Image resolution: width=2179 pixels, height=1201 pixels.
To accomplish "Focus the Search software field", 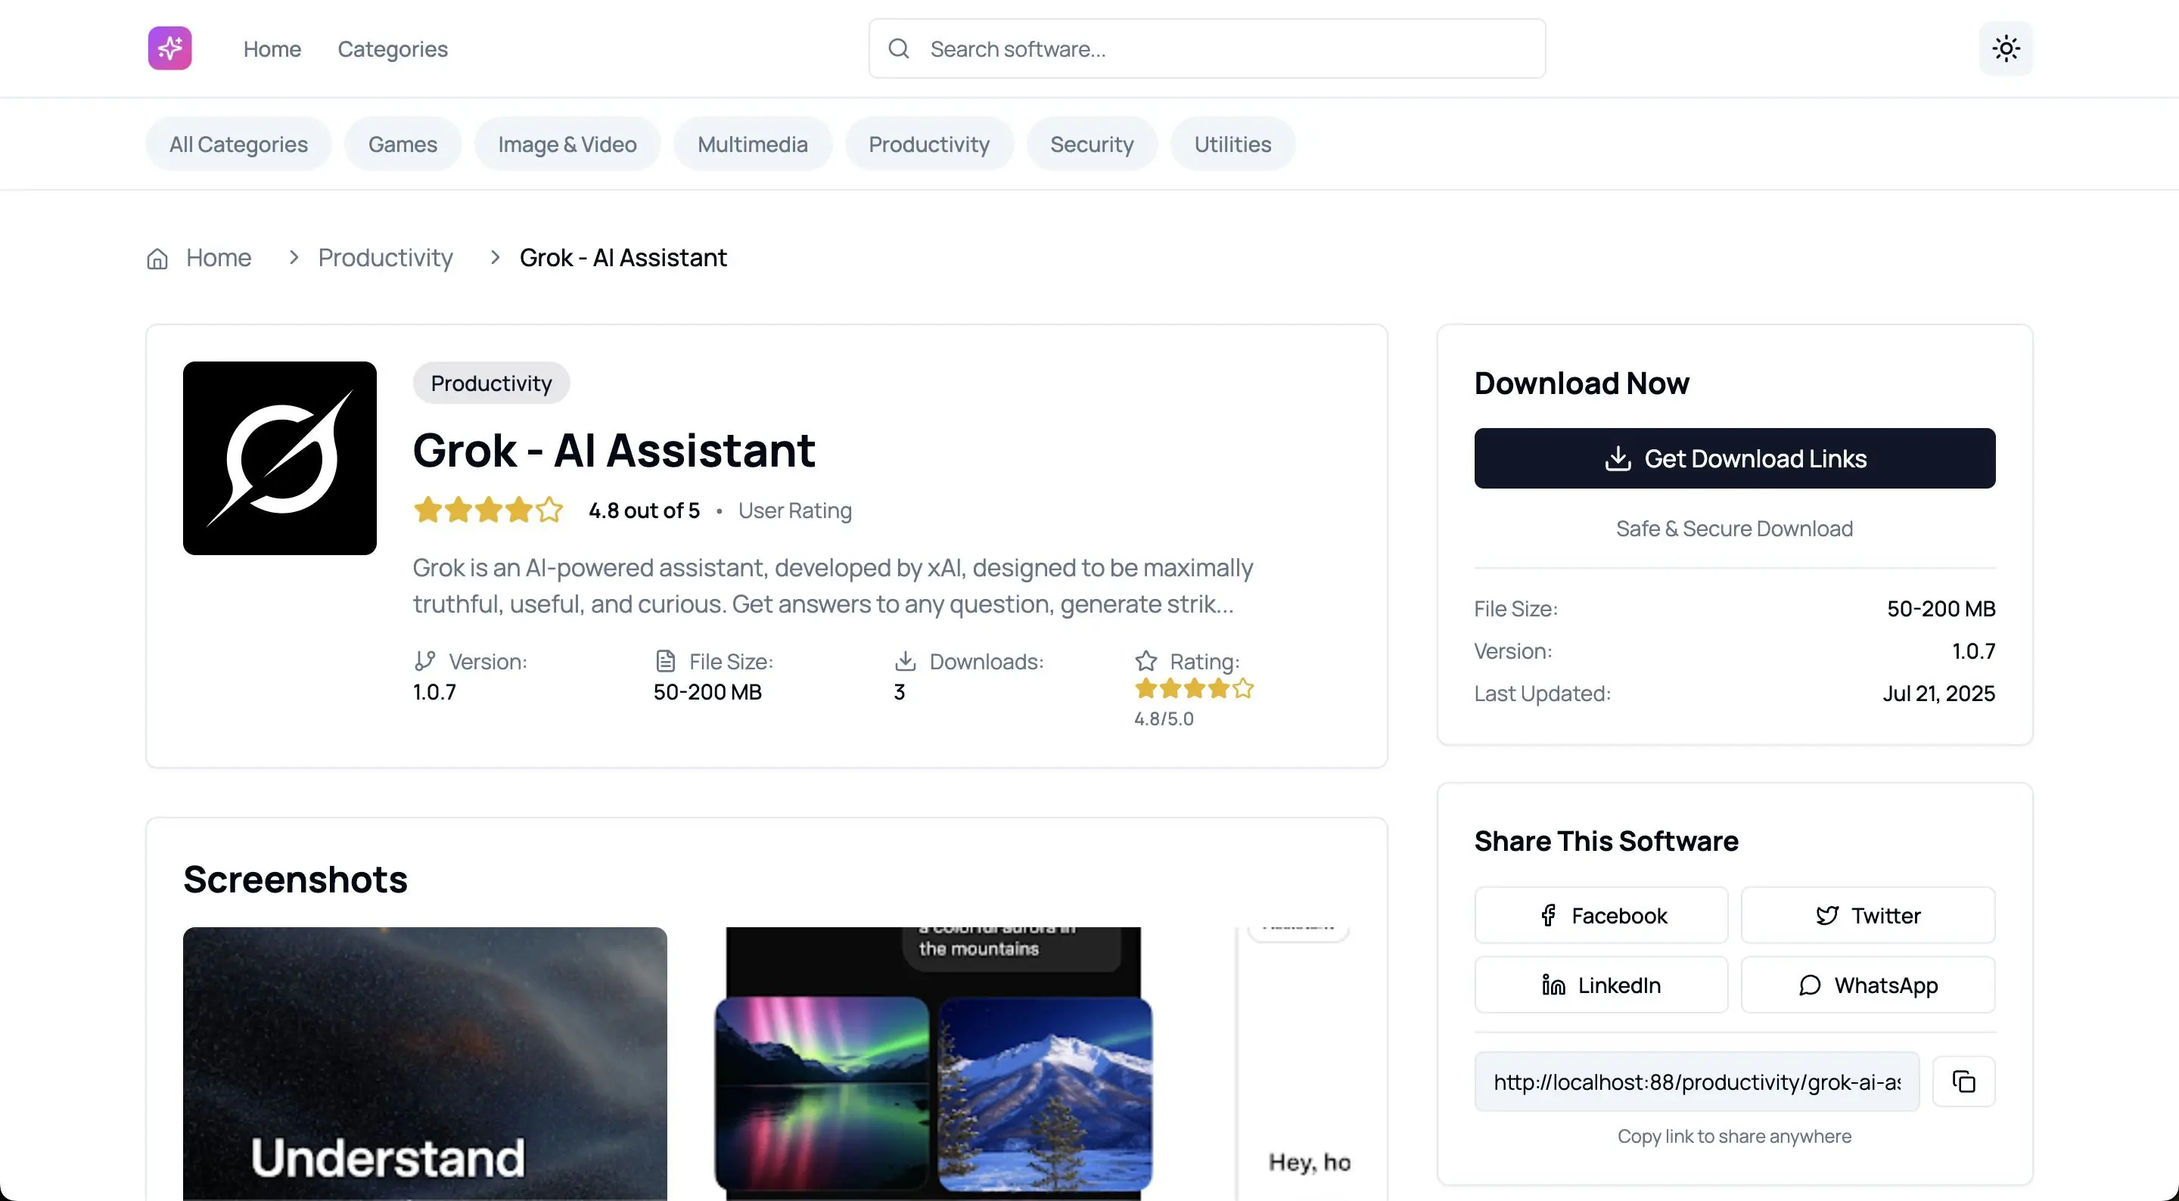I will (1218, 49).
